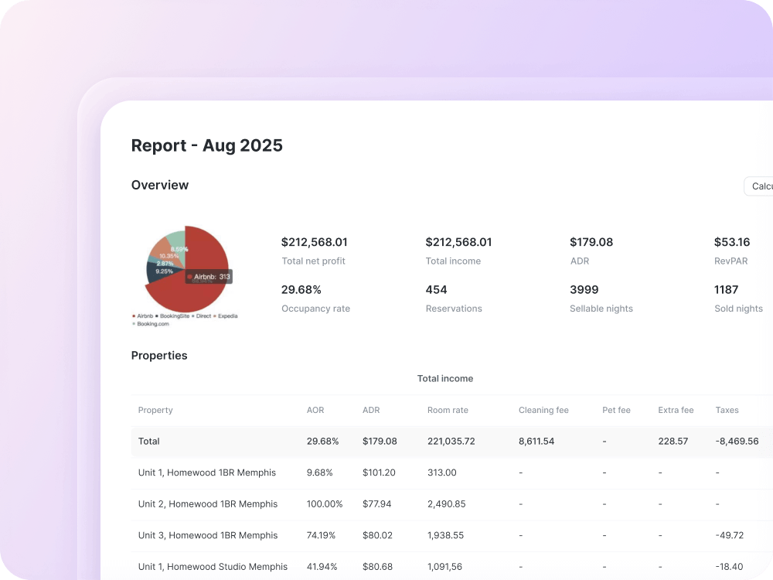773x580 pixels.
Task: Click the Expedia legend marker icon
Action: 216,316
